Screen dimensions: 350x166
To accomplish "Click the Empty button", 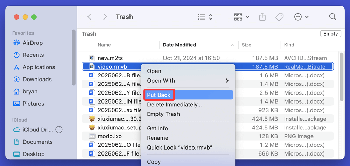I will [331, 34].
